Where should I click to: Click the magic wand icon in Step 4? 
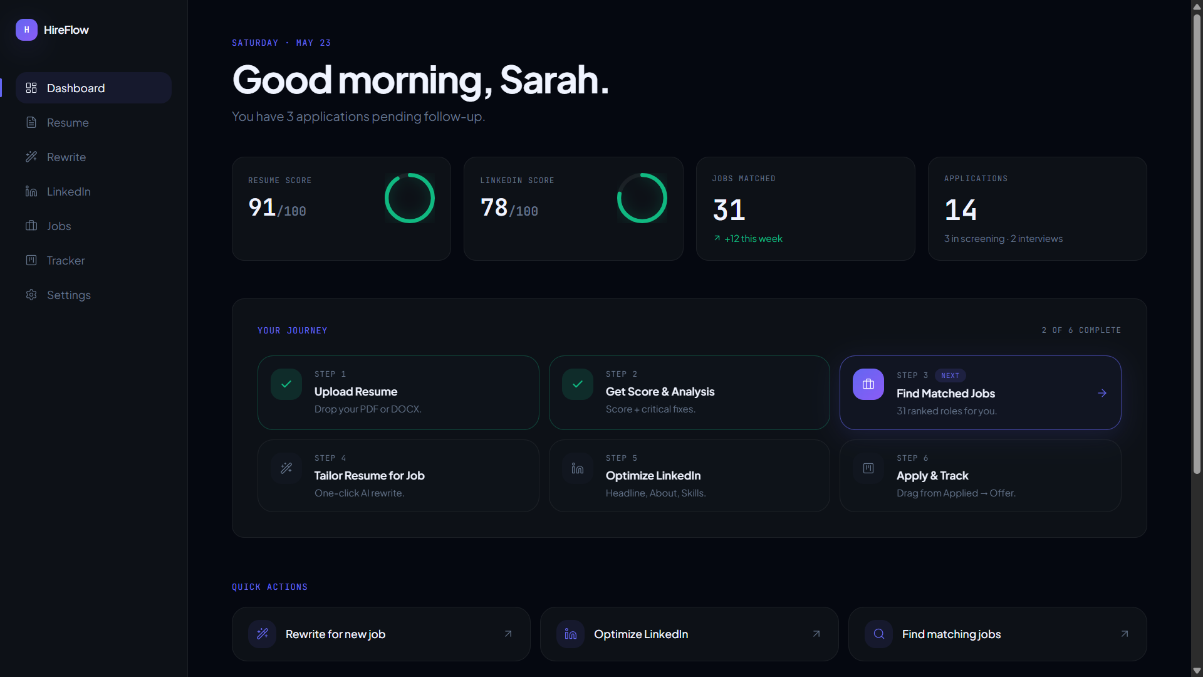click(x=286, y=468)
